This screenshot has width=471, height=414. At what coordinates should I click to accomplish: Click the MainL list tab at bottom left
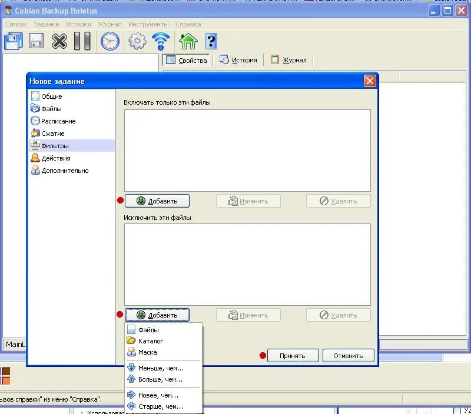coord(15,344)
